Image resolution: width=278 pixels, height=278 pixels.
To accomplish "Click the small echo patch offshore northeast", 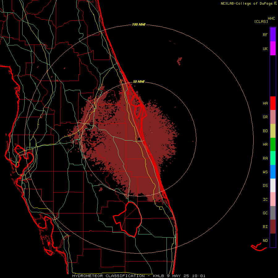I will coord(179,61).
